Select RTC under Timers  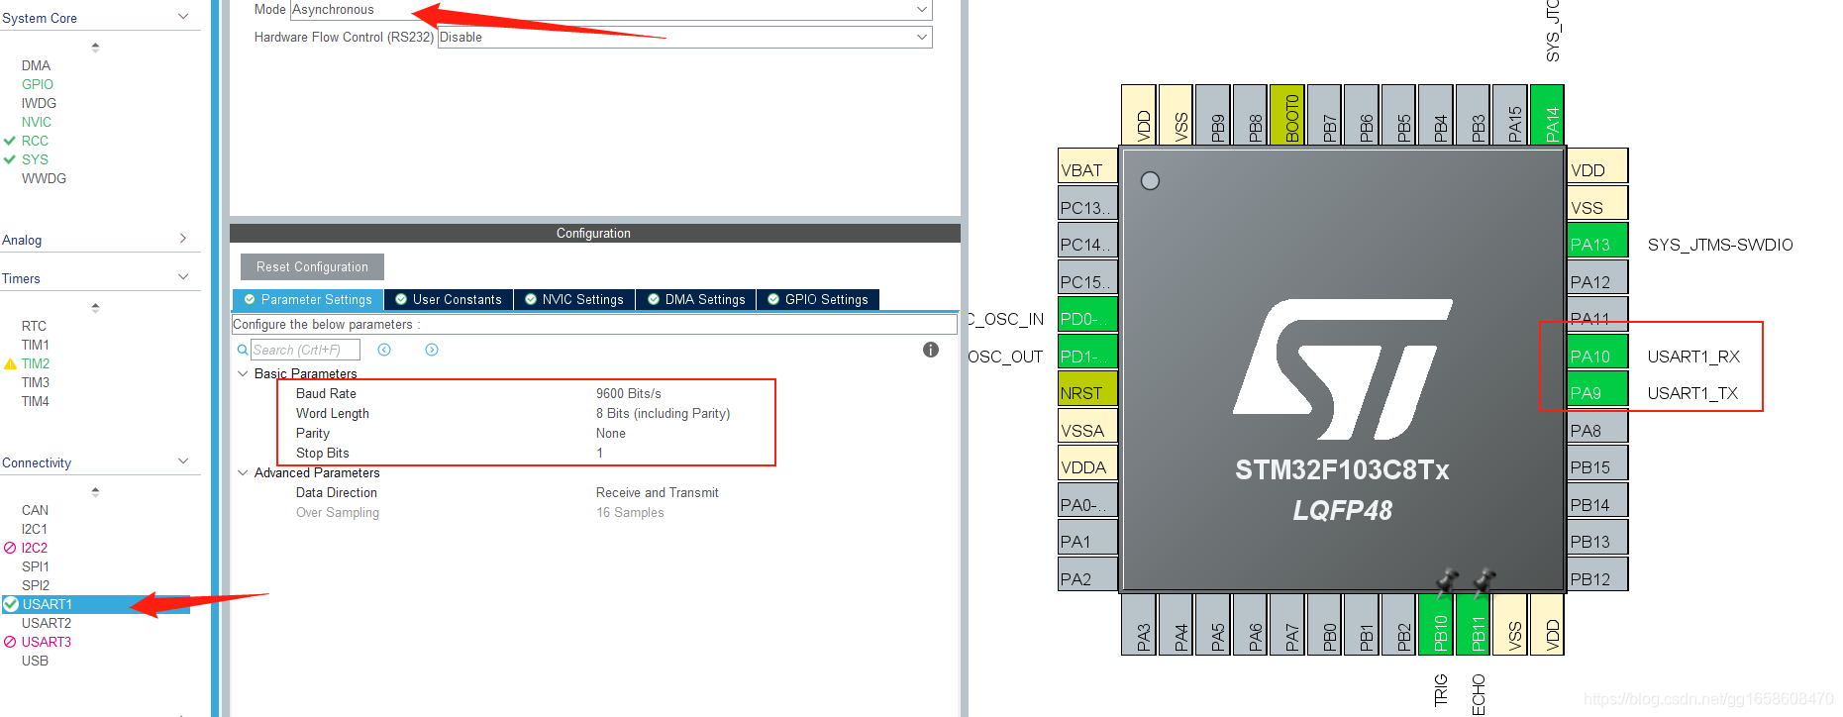pos(34,326)
